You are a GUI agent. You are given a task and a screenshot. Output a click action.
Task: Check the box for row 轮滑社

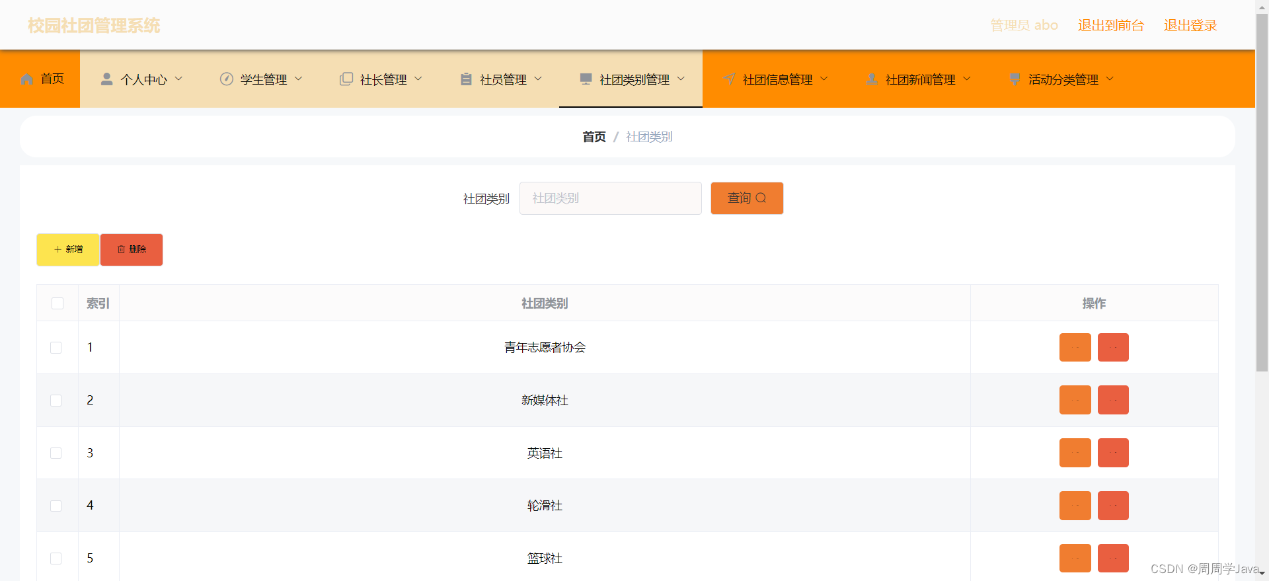56,506
